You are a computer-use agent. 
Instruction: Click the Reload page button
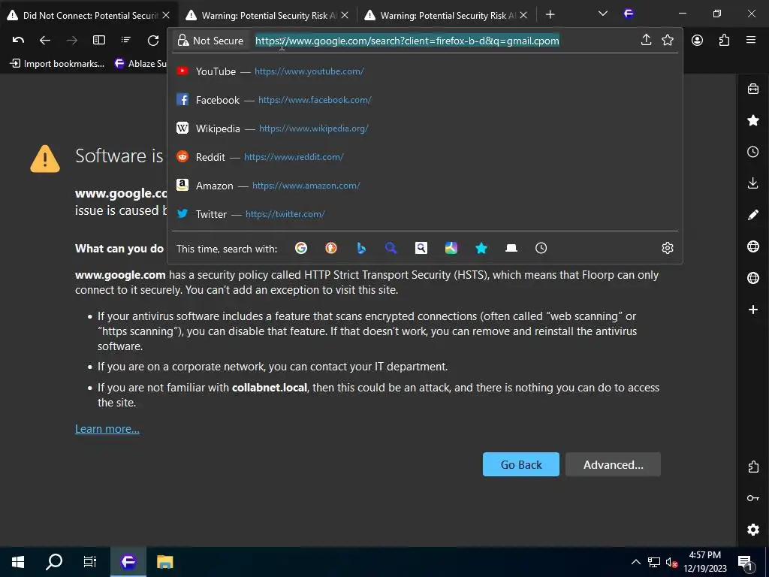(x=153, y=41)
